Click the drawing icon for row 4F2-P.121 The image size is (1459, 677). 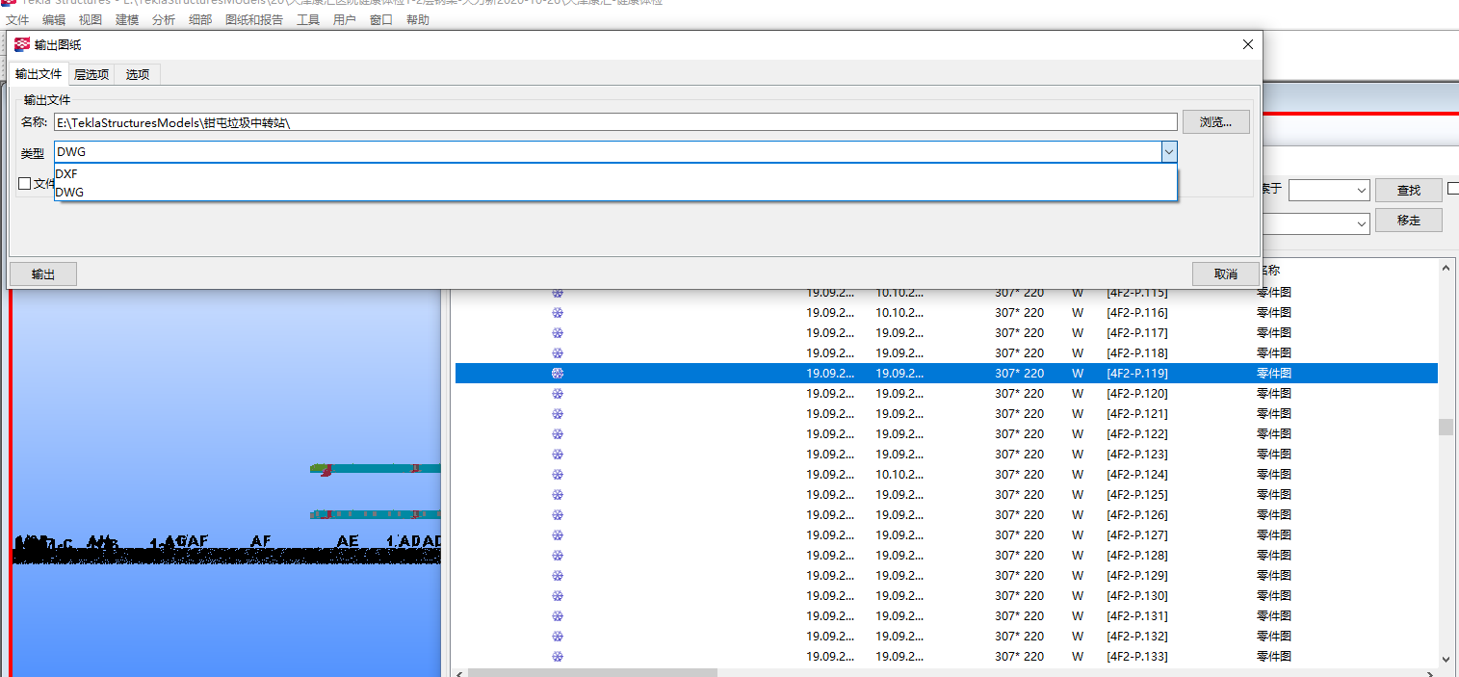[x=557, y=413]
